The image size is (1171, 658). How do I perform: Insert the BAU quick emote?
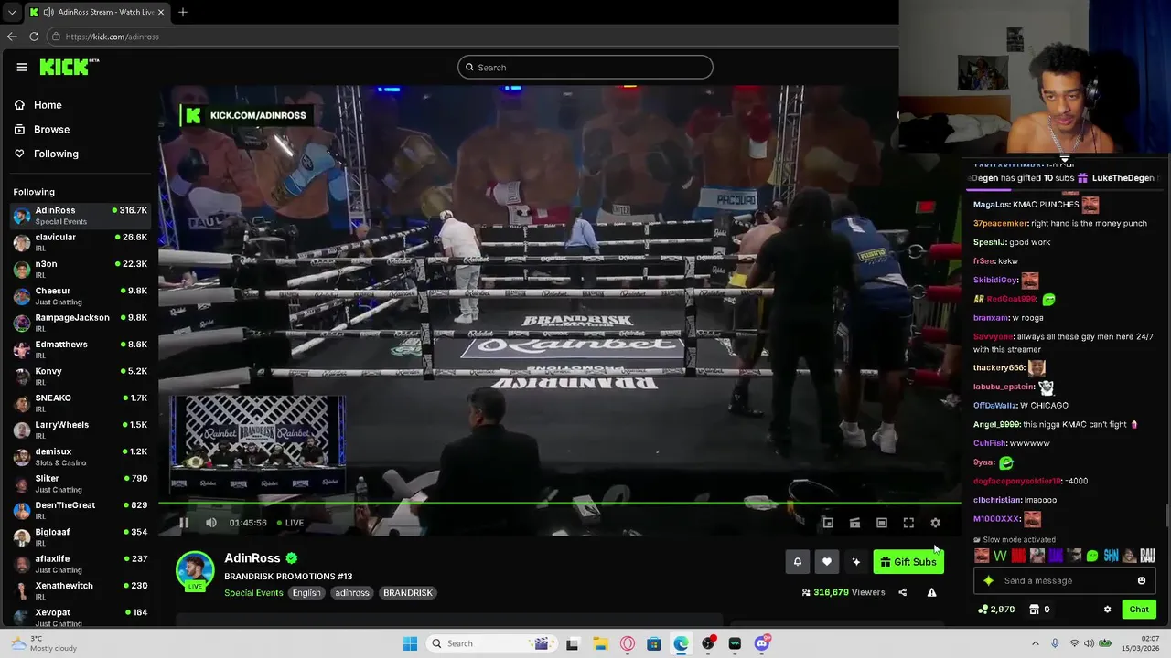(1147, 556)
